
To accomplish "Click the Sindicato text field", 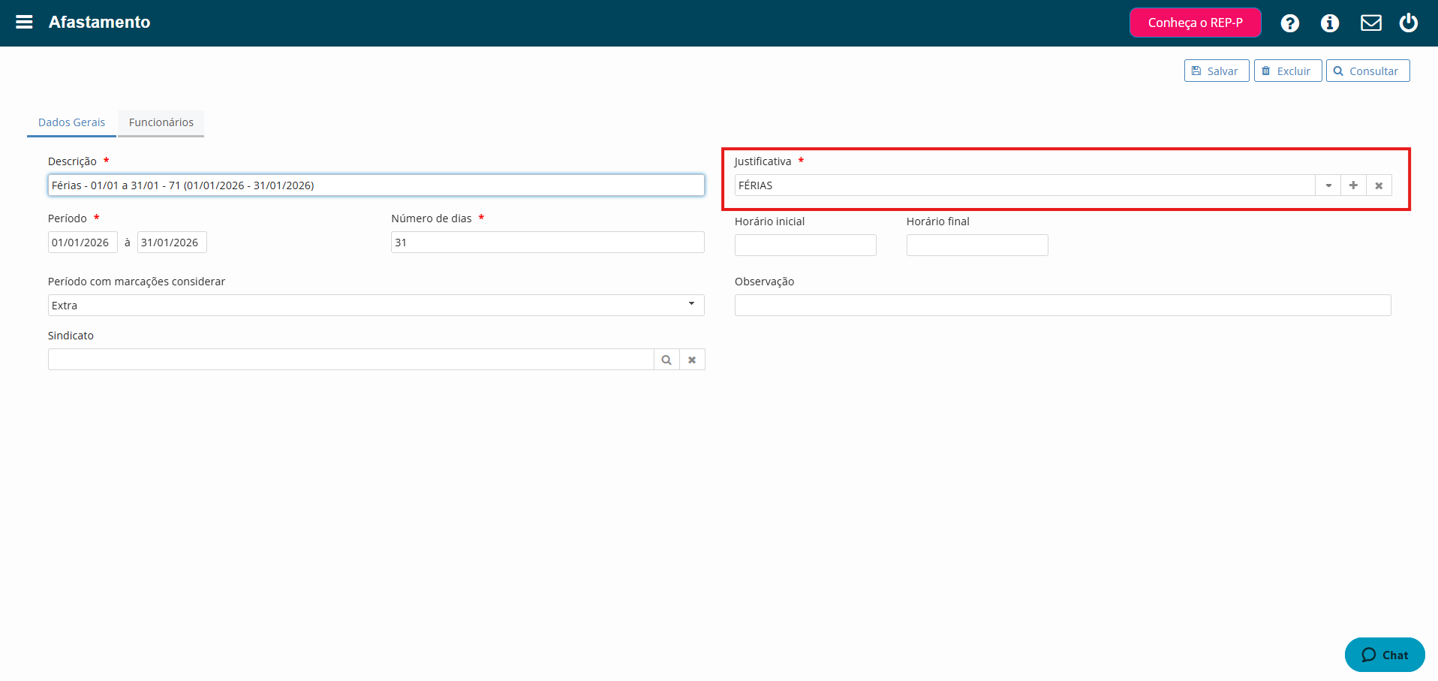I will (350, 360).
